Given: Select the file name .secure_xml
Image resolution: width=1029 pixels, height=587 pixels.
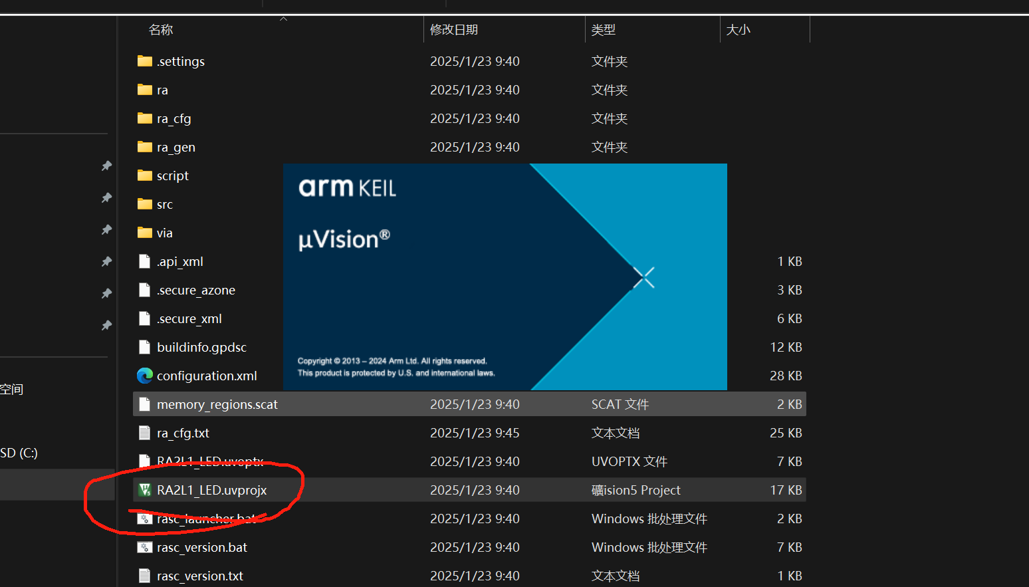Looking at the screenshot, I should point(189,318).
